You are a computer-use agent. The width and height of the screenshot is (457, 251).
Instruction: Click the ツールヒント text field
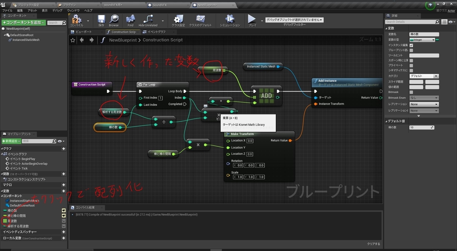tap(424, 56)
